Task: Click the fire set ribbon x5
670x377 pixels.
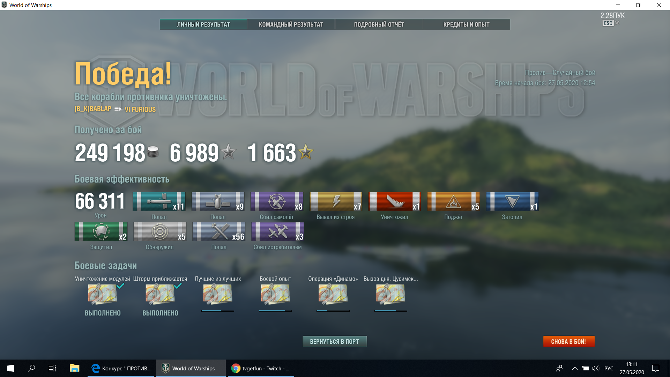Action: pos(453,201)
